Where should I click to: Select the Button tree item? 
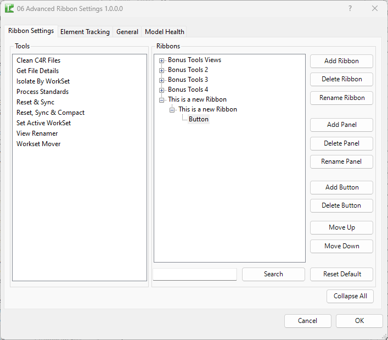[199, 119]
